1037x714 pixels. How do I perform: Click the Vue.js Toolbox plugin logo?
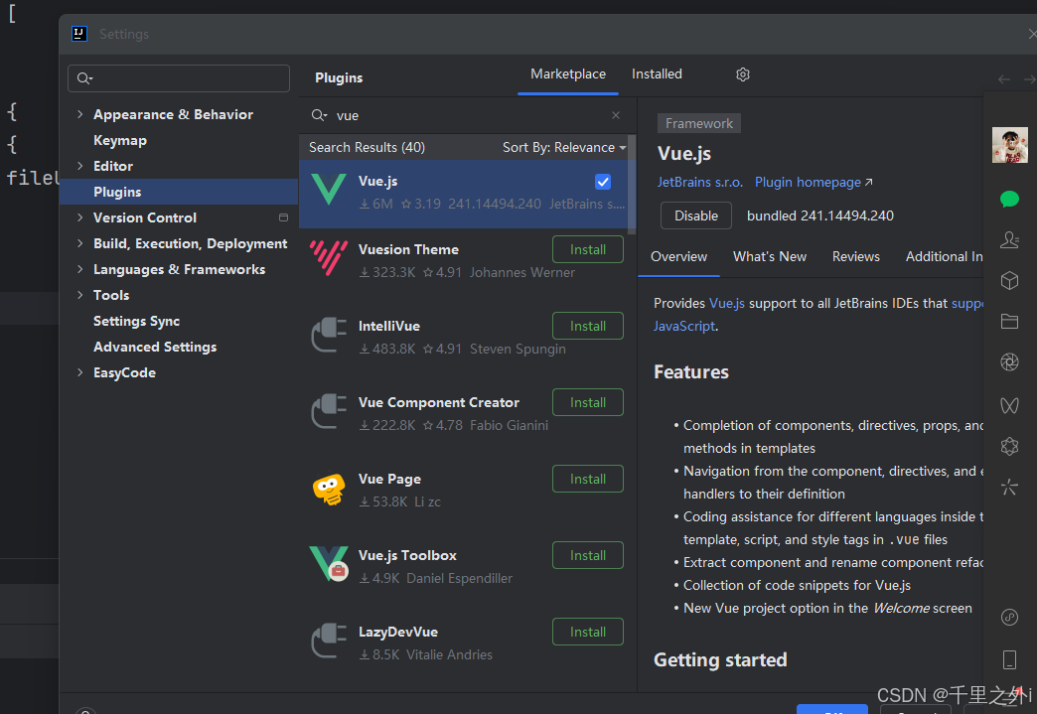click(x=329, y=564)
